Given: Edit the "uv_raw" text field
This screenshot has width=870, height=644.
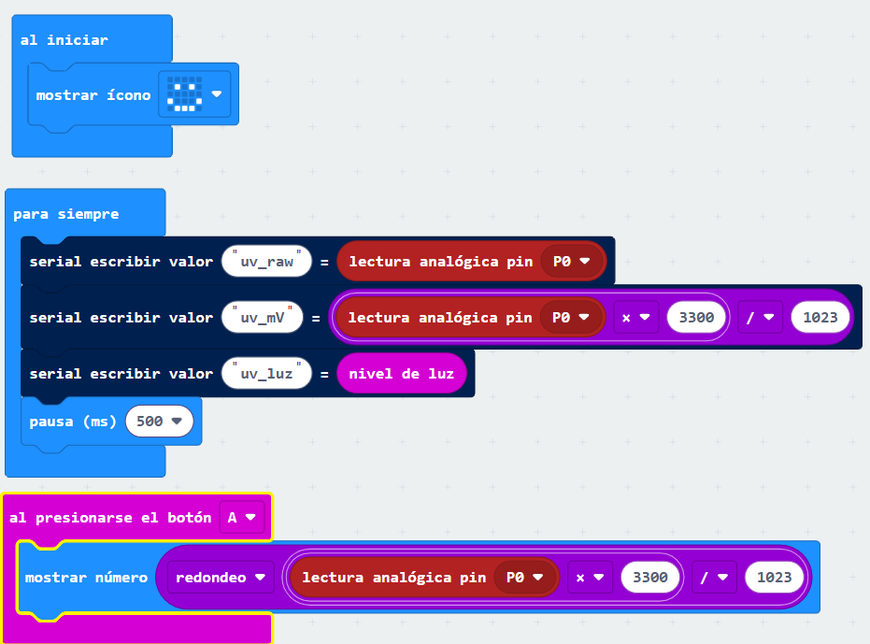Looking at the screenshot, I should (x=266, y=261).
